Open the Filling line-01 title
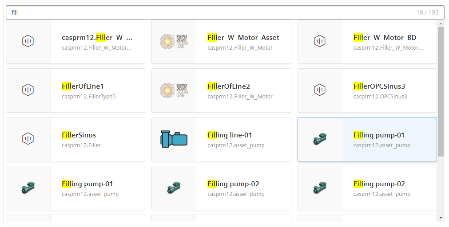 230,135
